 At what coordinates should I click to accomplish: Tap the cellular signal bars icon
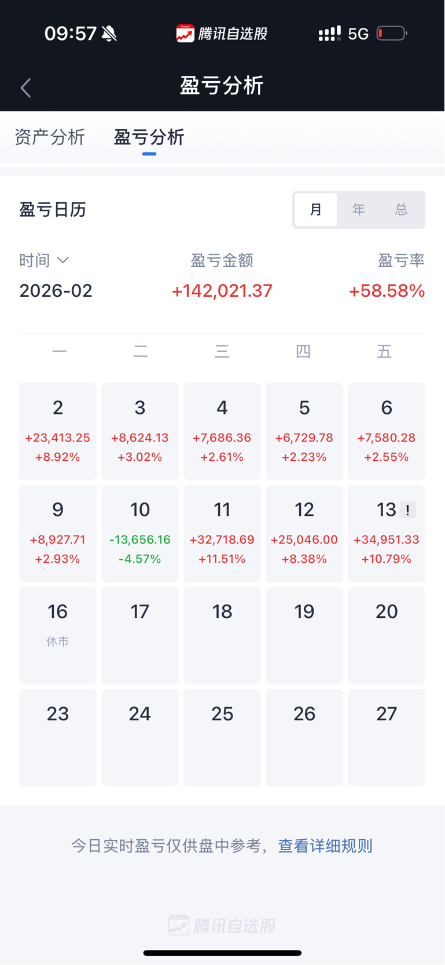click(x=329, y=34)
